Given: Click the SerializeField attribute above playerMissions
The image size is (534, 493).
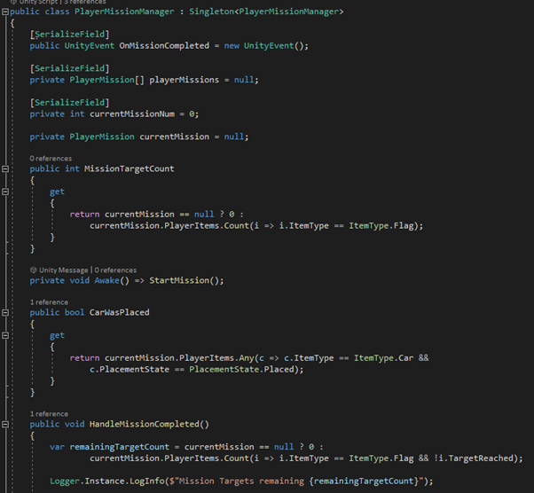Looking at the screenshot, I should (x=69, y=68).
